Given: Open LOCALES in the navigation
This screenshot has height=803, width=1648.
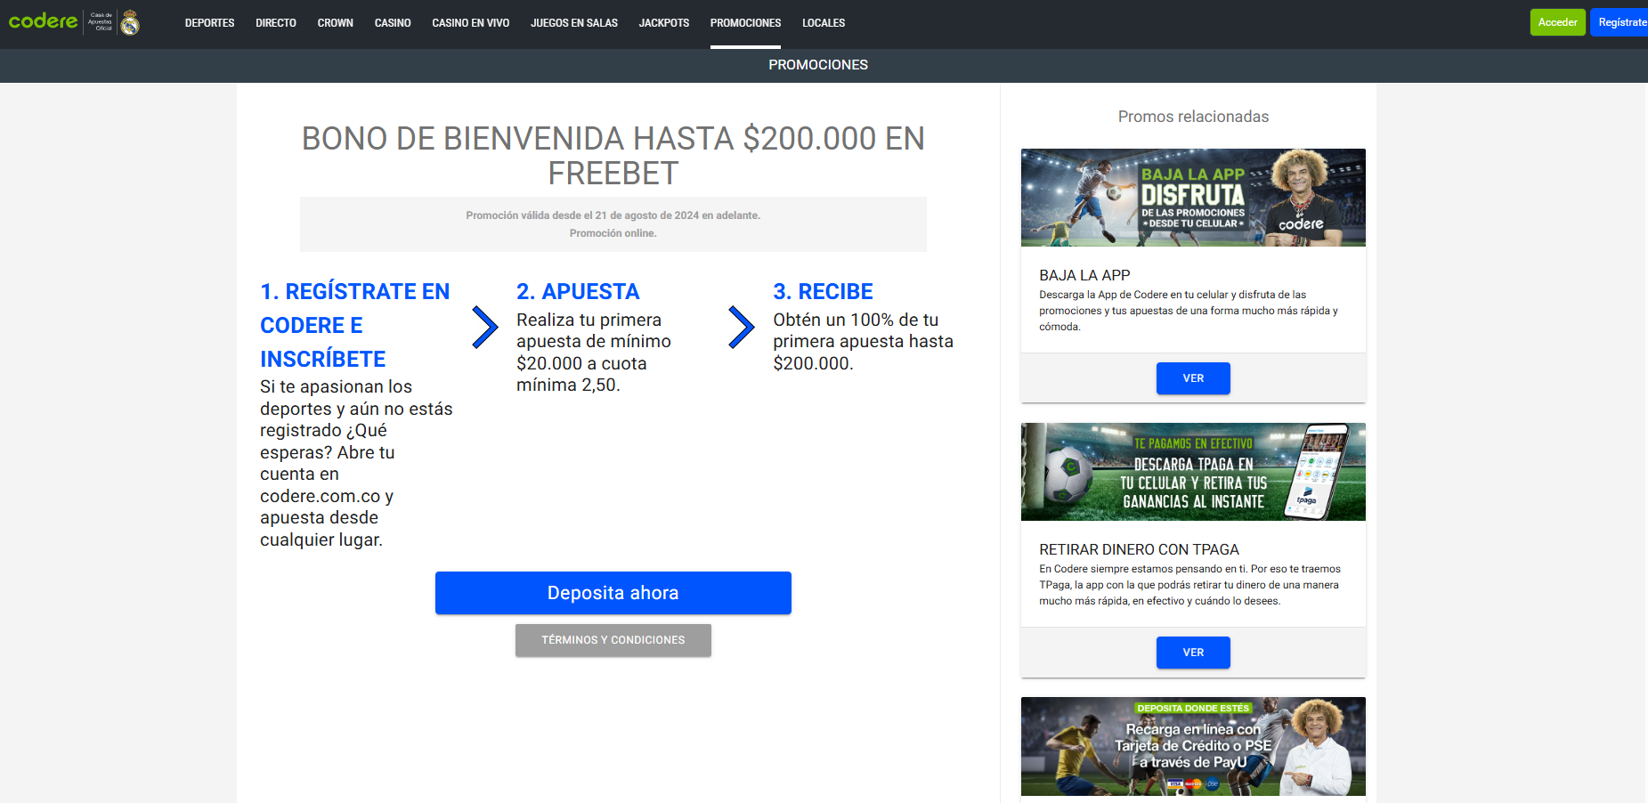Looking at the screenshot, I should [824, 23].
